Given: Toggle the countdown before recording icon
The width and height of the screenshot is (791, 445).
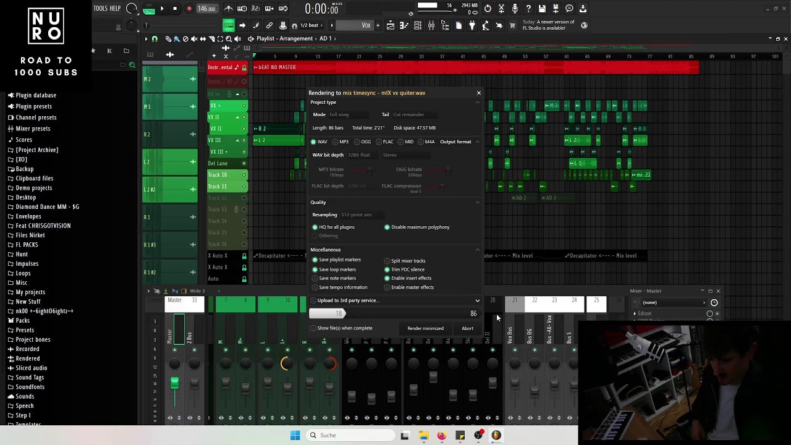Looking at the screenshot, I should (x=255, y=9).
